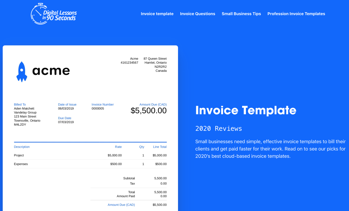Click the 123 Main Street address line

point(25,116)
